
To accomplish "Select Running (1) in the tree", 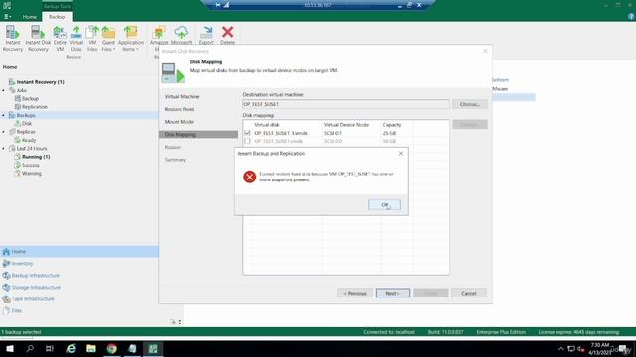I will coord(36,157).
